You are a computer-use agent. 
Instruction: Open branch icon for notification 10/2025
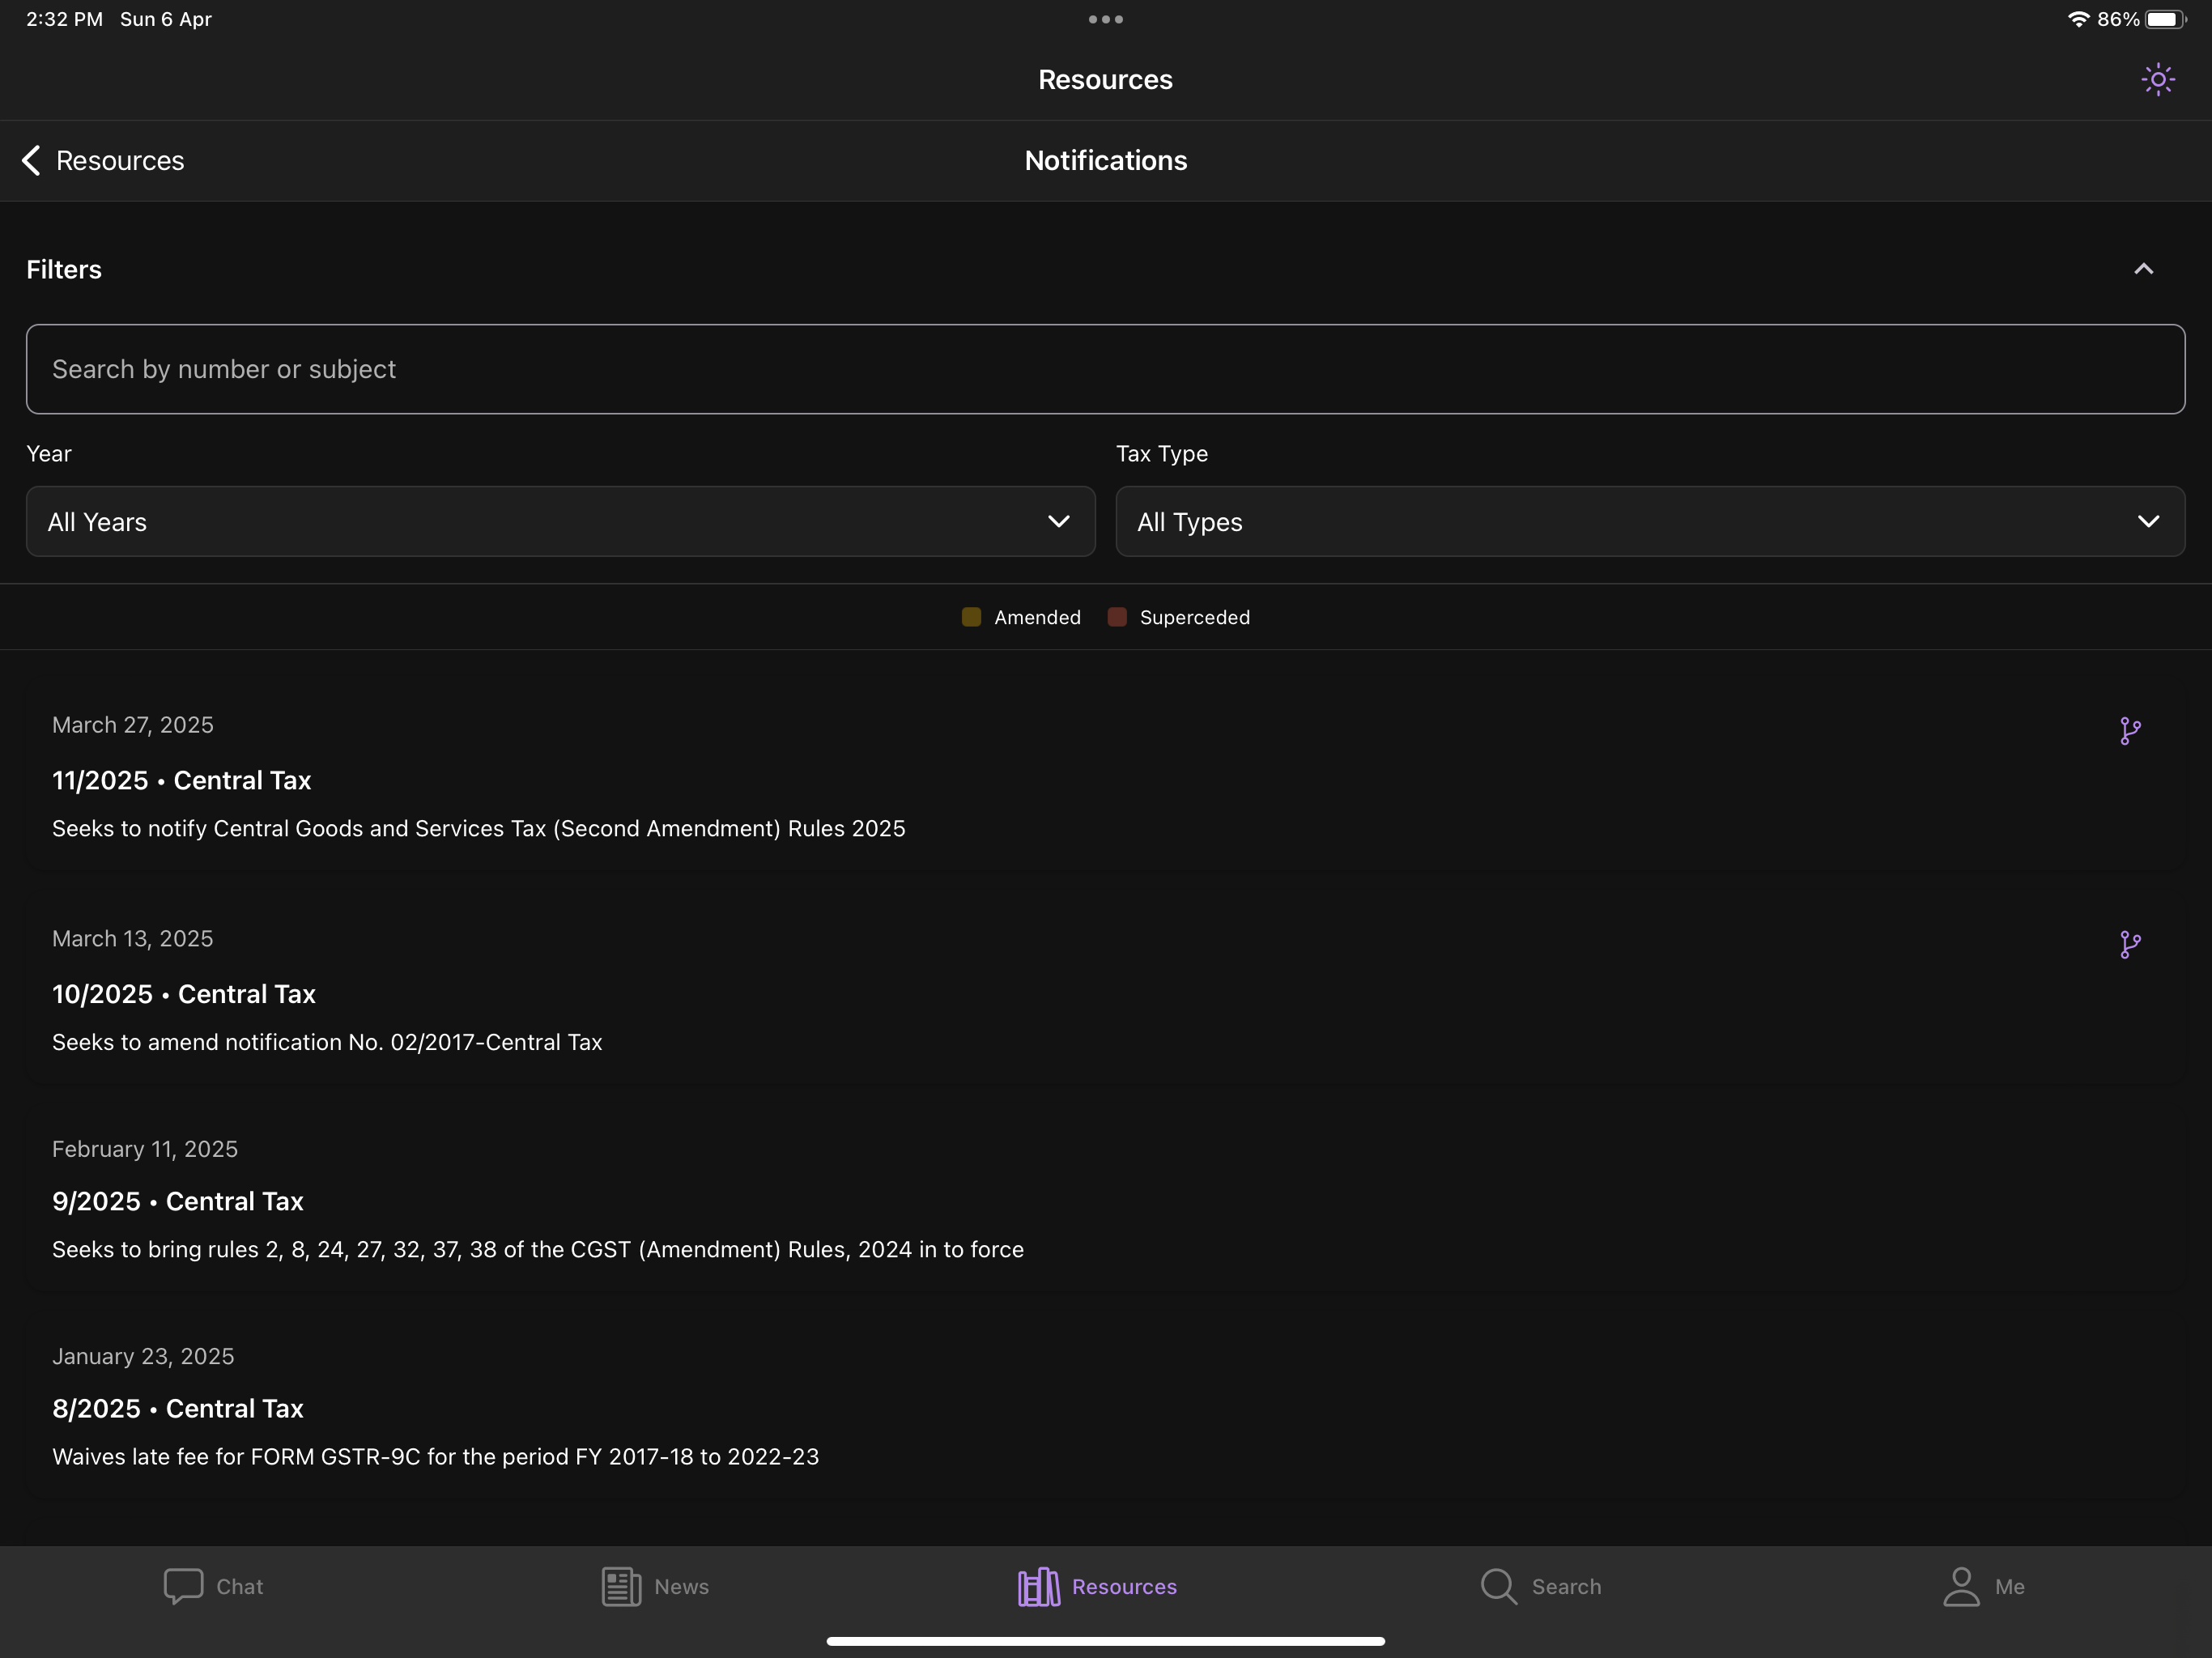click(x=2130, y=945)
